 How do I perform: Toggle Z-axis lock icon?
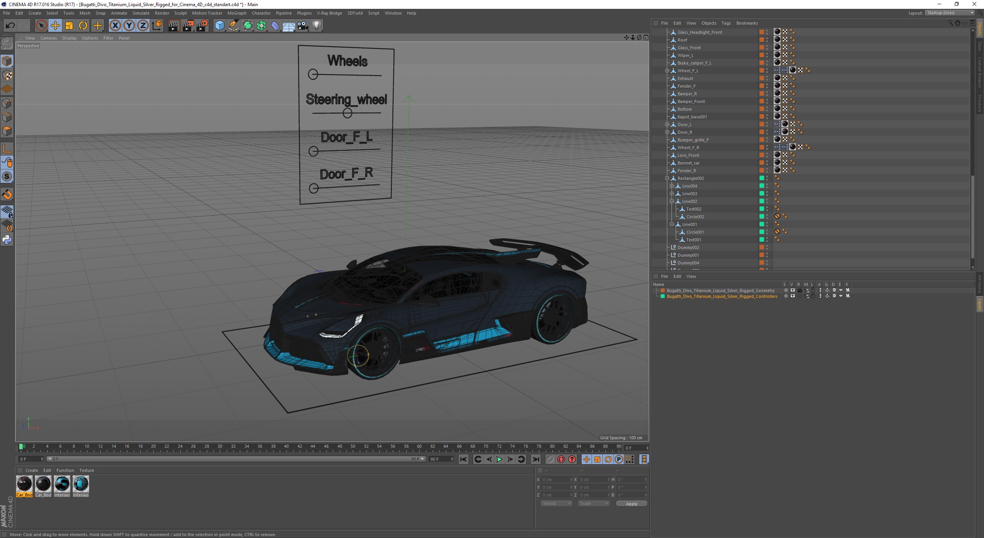click(143, 26)
